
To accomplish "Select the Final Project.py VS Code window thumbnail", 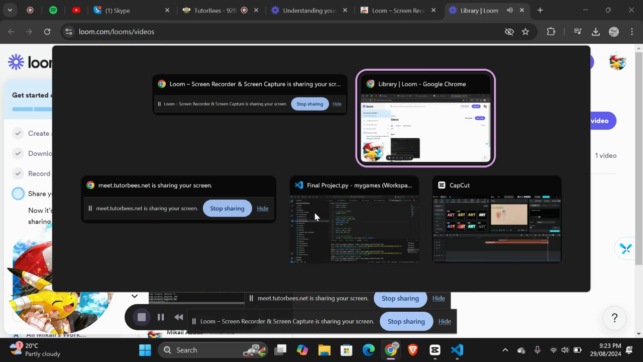I will point(355,219).
